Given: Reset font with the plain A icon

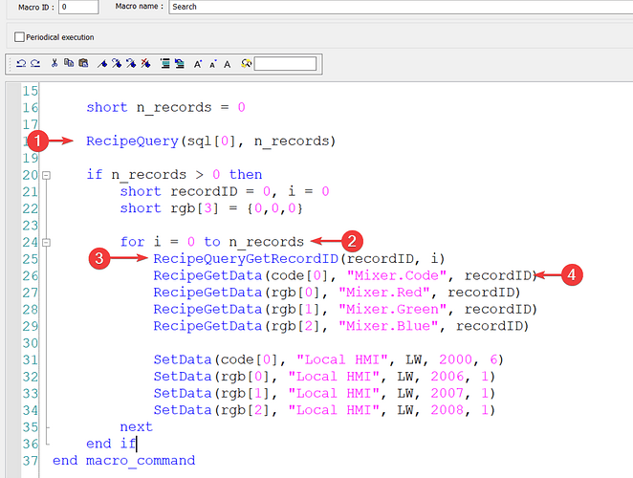Looking at the screenshot, I should (x=227, y=64).
